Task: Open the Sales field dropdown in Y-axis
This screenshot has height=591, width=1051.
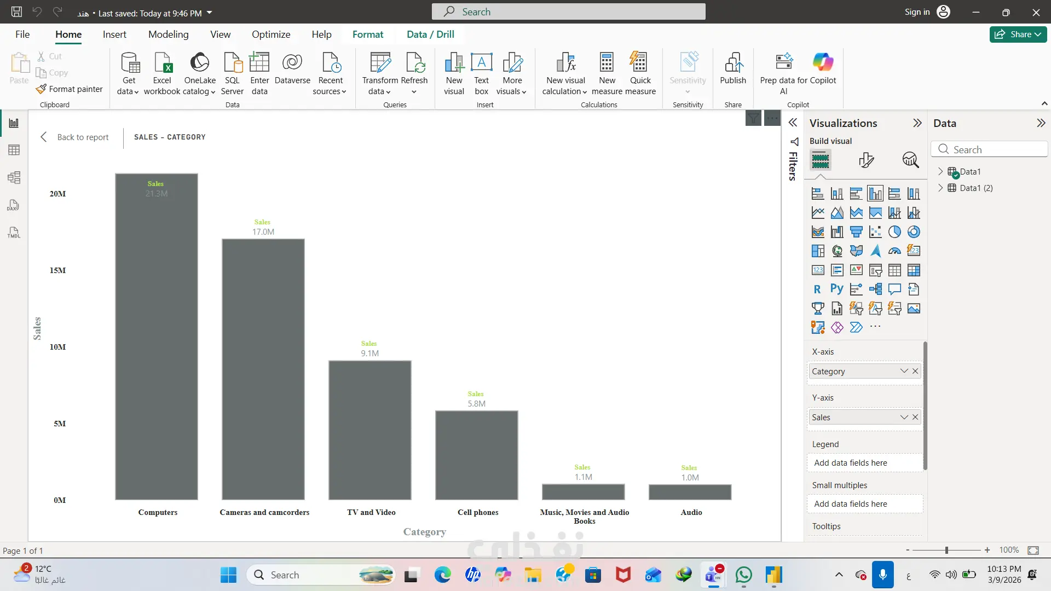Action: pyautogui.click(x=904, y=417)
